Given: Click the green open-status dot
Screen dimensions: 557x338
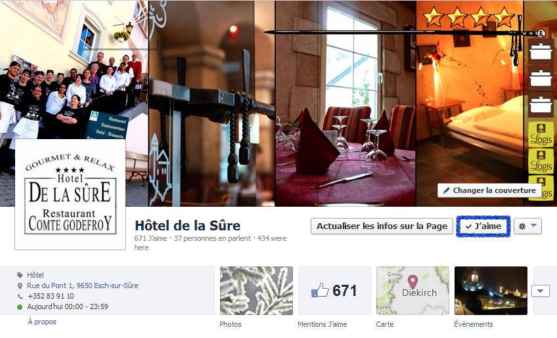Looking at the screenshot, I should (x=20, y=306).
